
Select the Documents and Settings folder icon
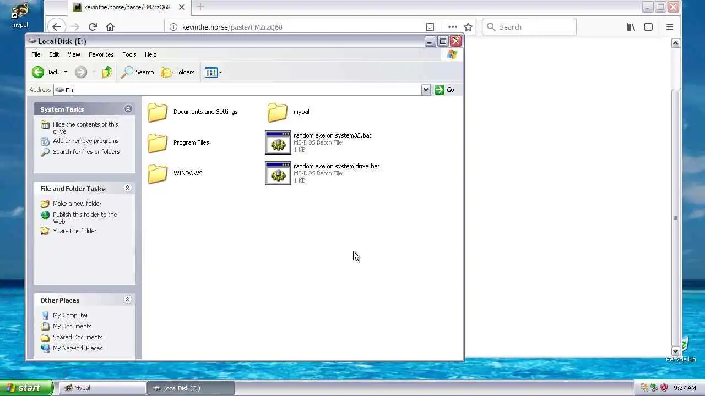158,112
